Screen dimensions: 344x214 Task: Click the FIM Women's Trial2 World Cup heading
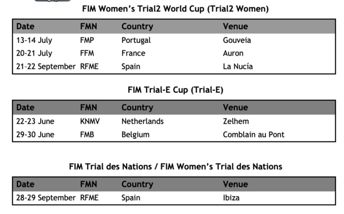[x=175, y=9]
